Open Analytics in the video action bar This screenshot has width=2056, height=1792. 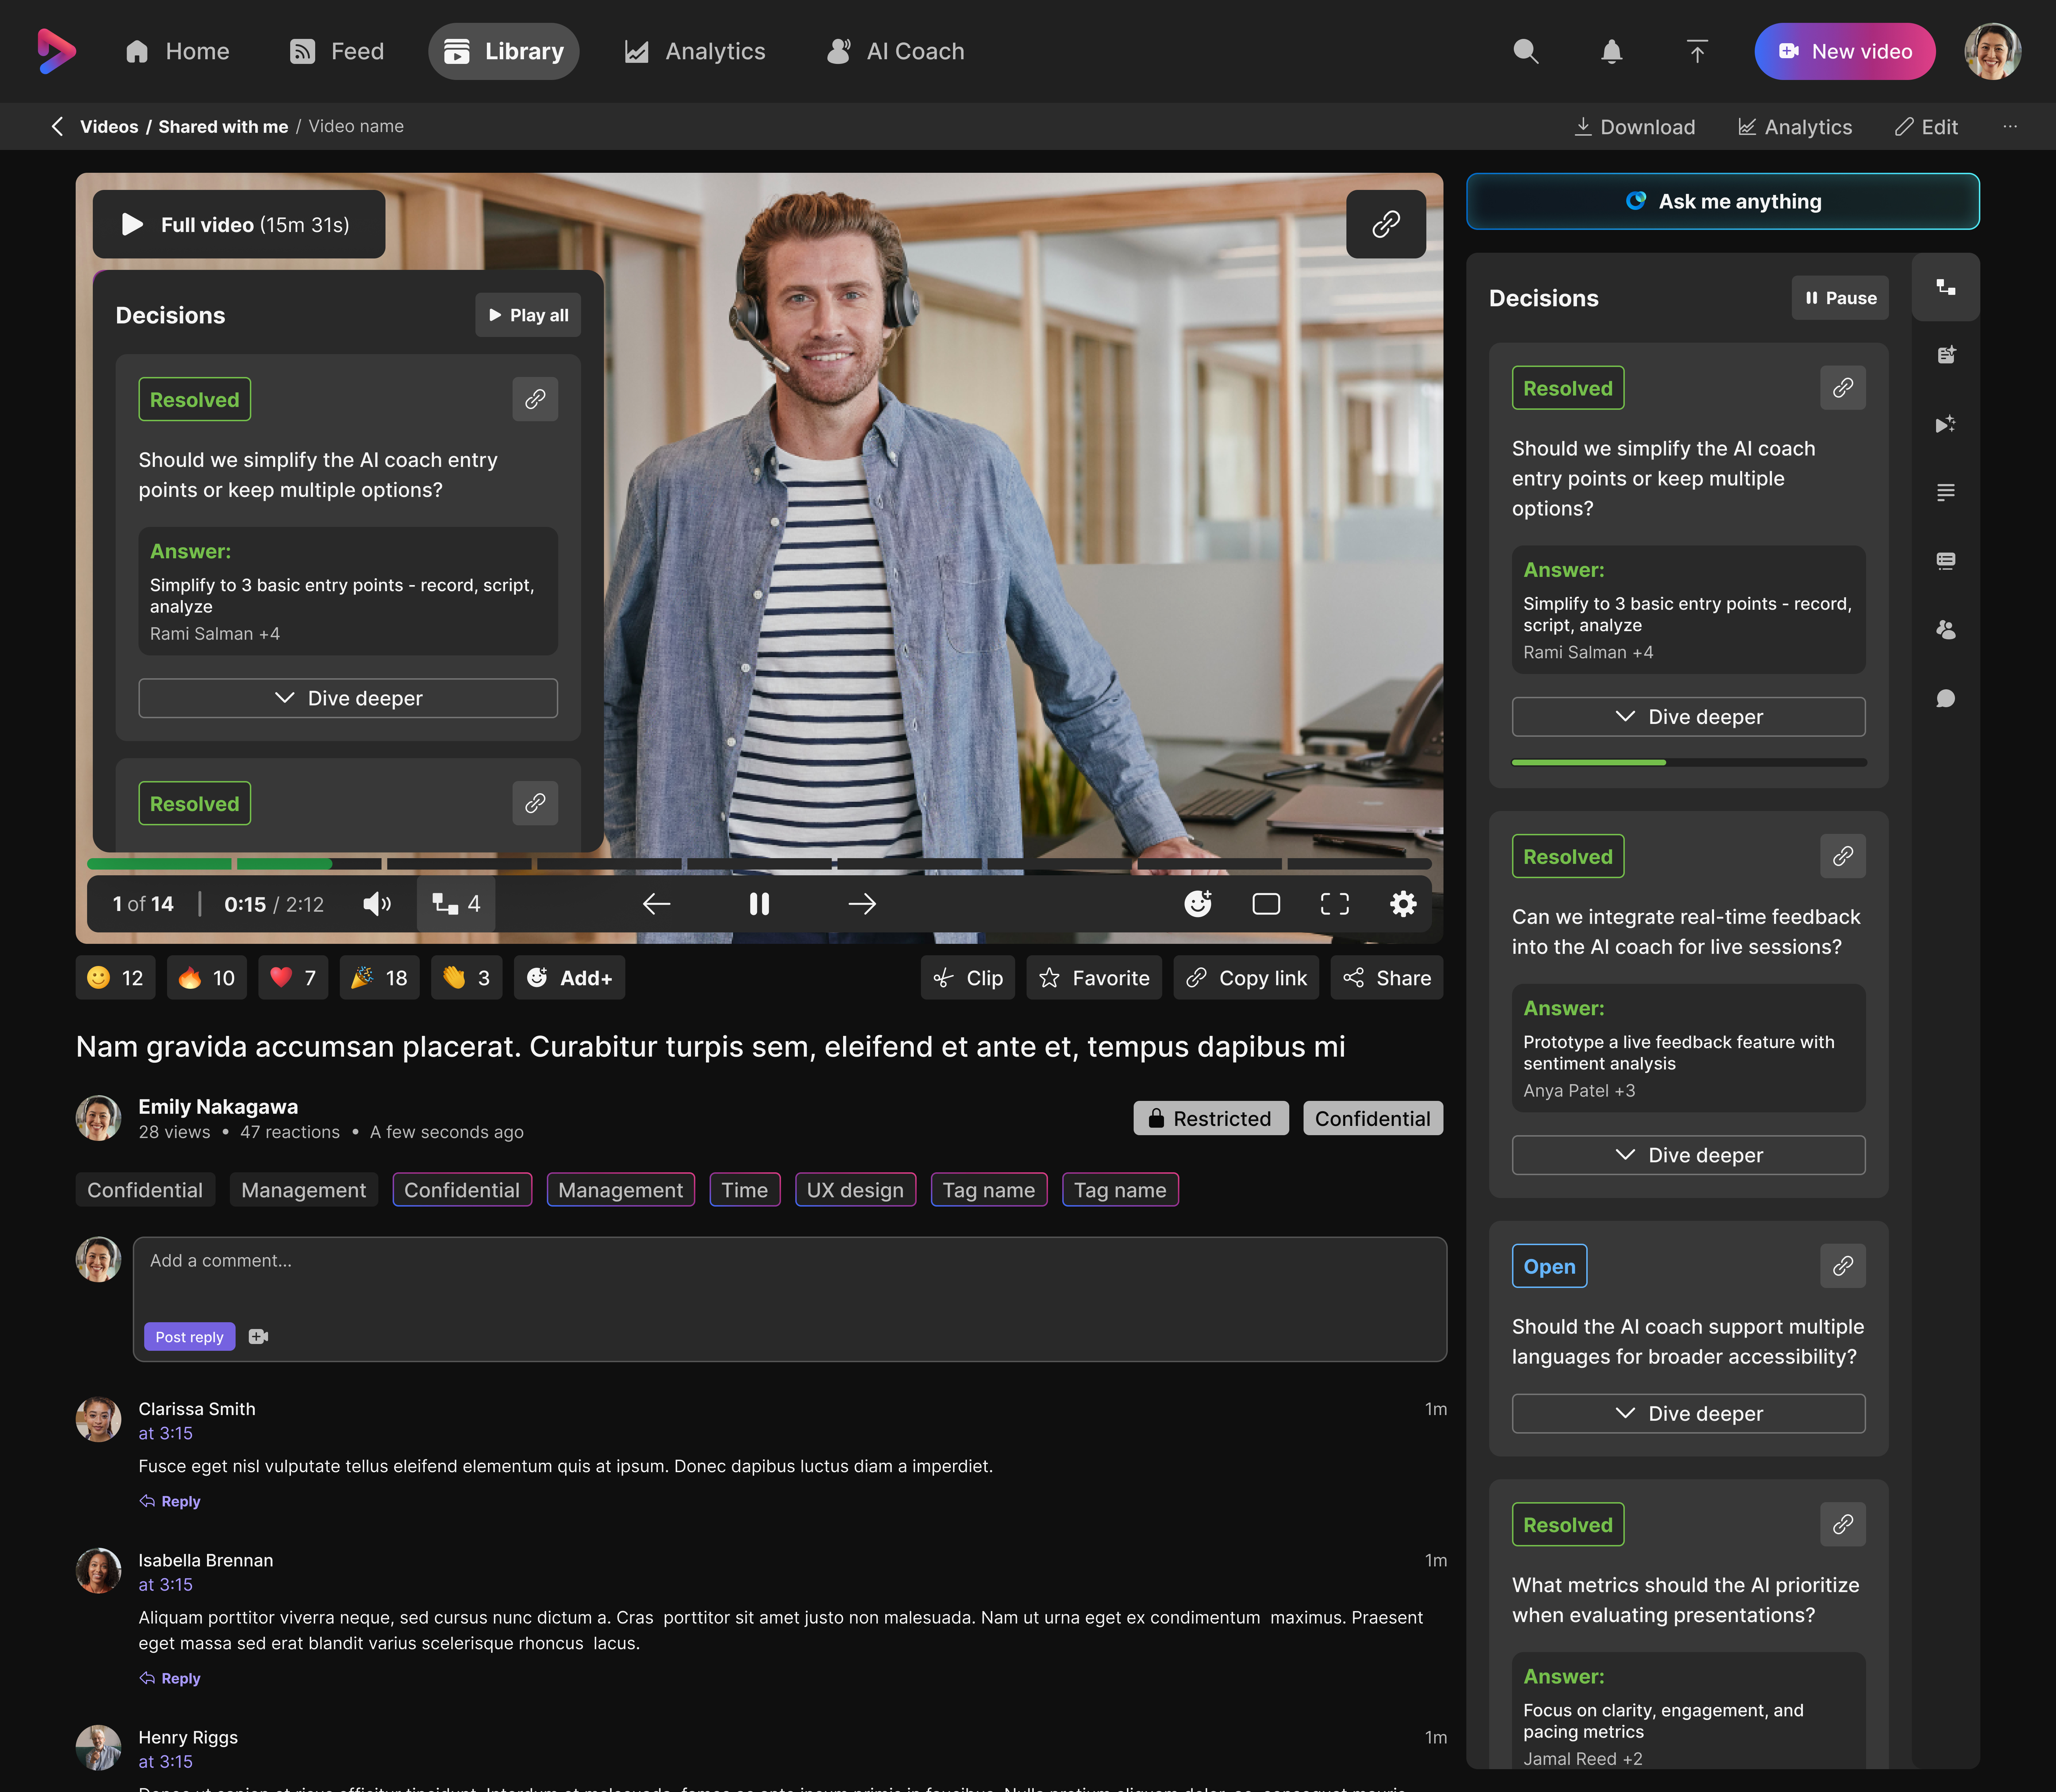coord(1795,127)
